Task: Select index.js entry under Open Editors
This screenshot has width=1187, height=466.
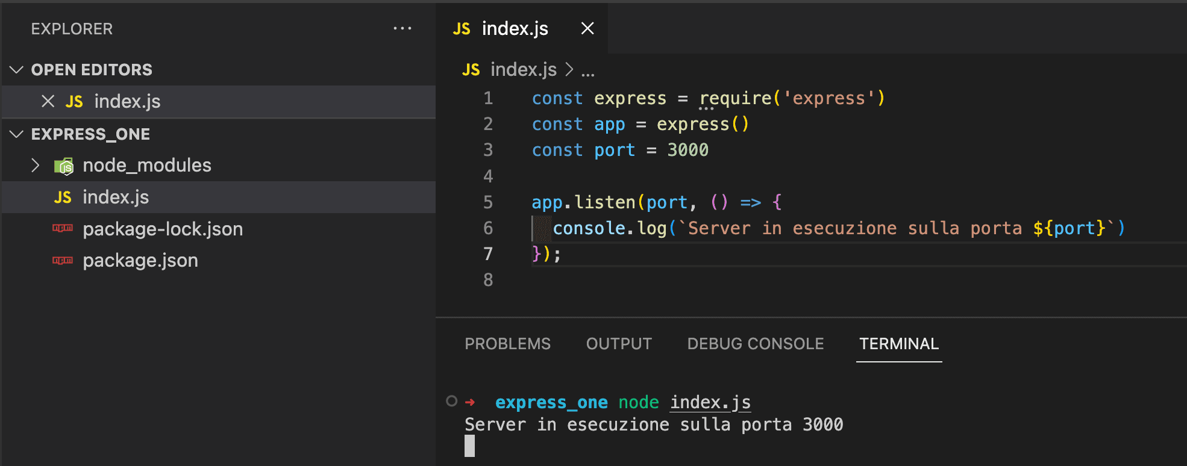Action: click(x=219, y=101)
